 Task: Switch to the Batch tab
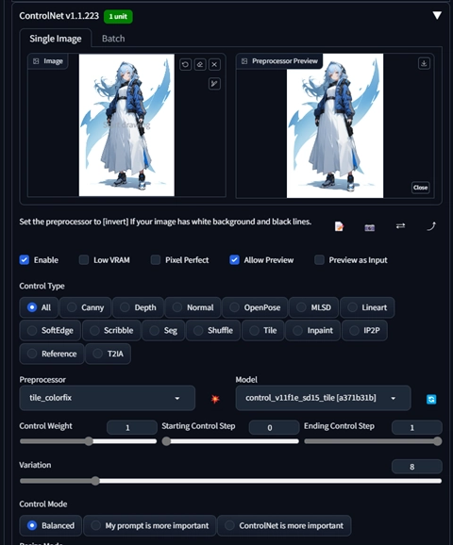(x=113, y=39)
